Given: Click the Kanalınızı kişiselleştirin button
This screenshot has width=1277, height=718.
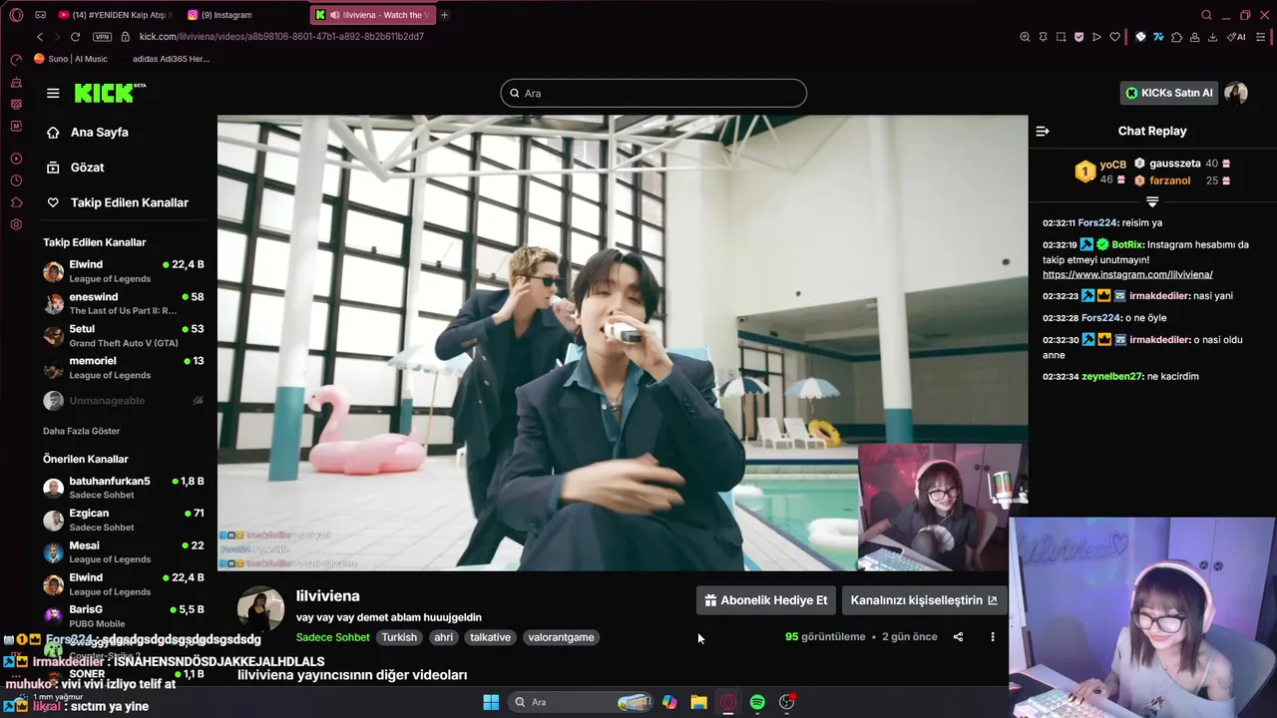Looking at the screenshot, I should [924, 600].
